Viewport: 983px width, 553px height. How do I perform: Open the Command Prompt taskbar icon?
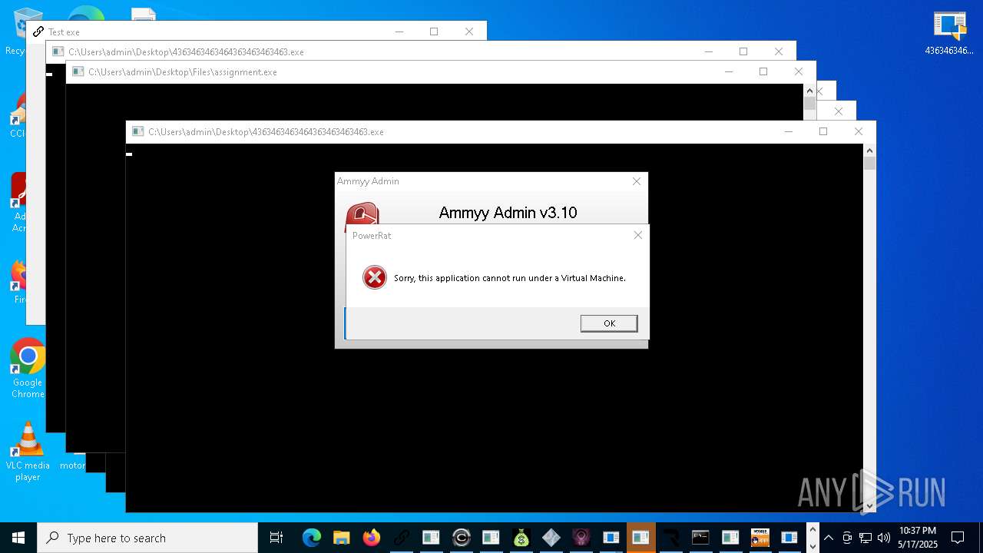click(x=700, y=538)
